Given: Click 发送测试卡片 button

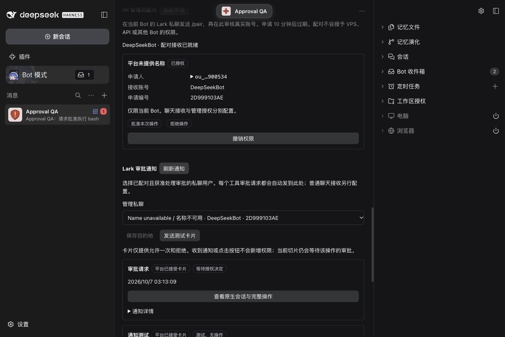Looking at the screenshot, I should (x=180, y=235).
